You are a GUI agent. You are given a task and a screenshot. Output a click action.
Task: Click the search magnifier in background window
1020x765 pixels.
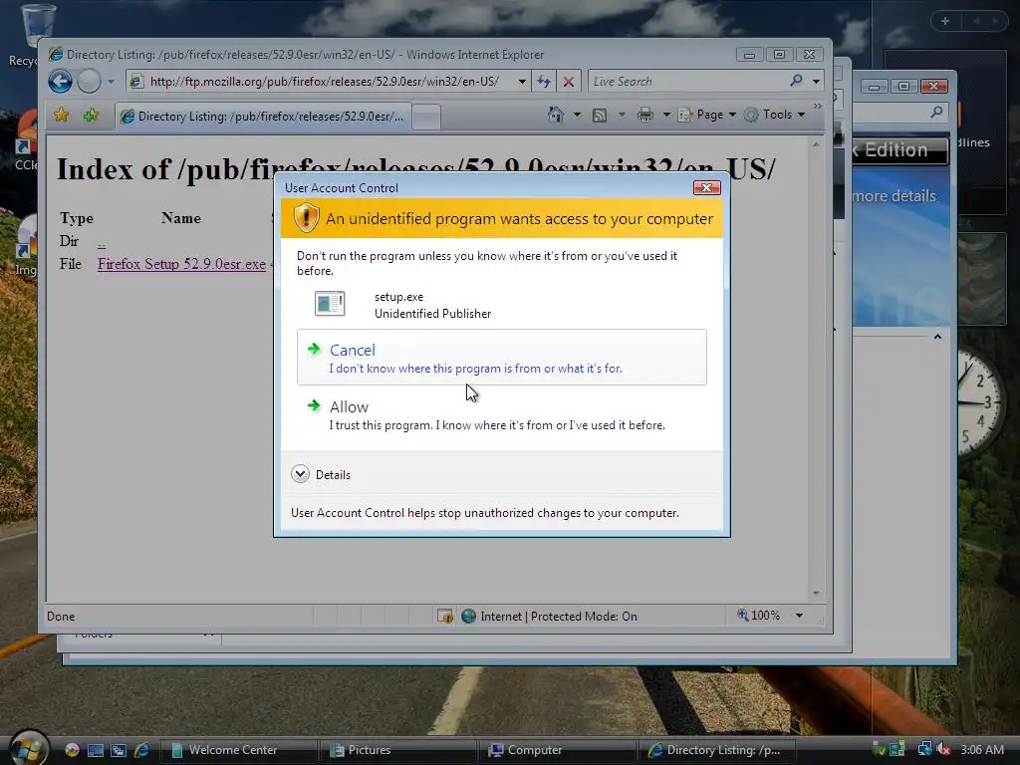(x=936, y=112)
